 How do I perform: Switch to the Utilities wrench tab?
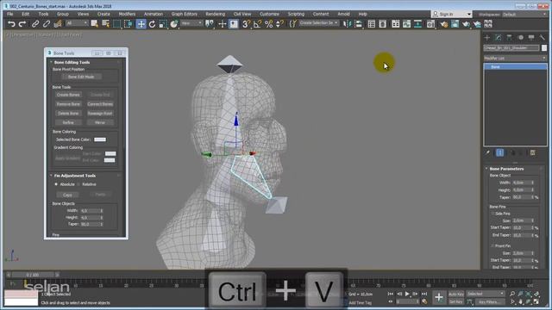543,37
